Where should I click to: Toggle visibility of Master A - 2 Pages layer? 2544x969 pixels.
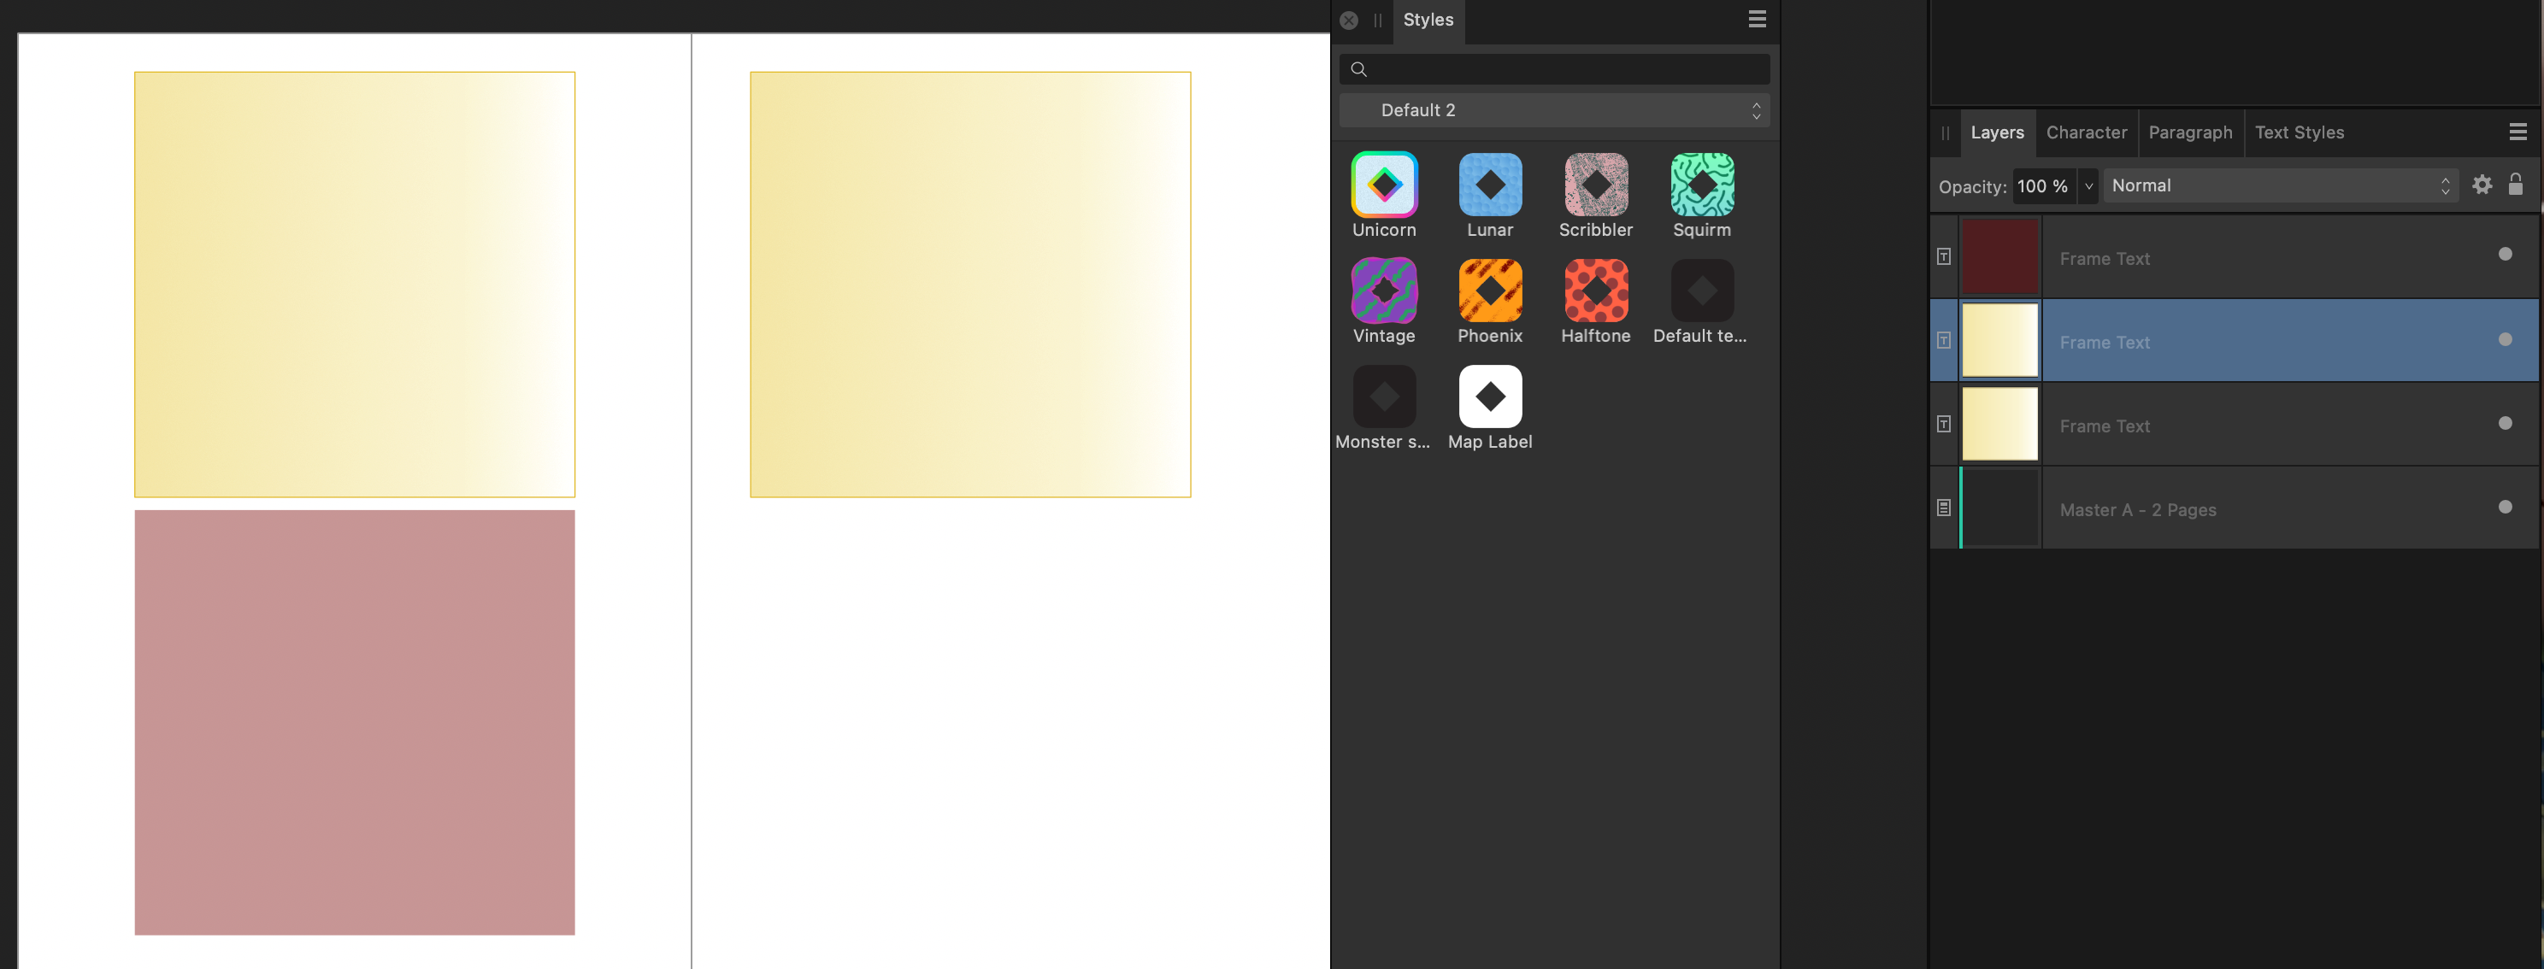pos(2505,508)
